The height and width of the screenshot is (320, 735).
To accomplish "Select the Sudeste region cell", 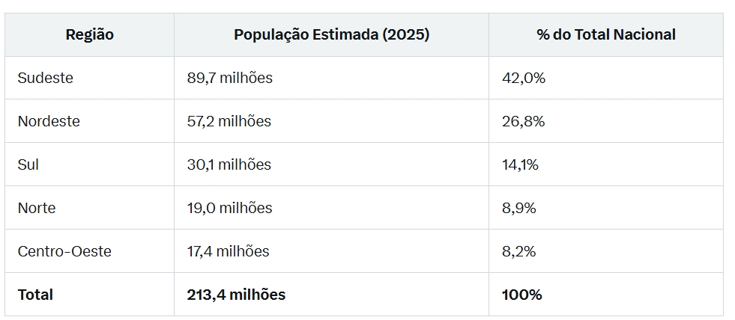I will coord(46,78).
